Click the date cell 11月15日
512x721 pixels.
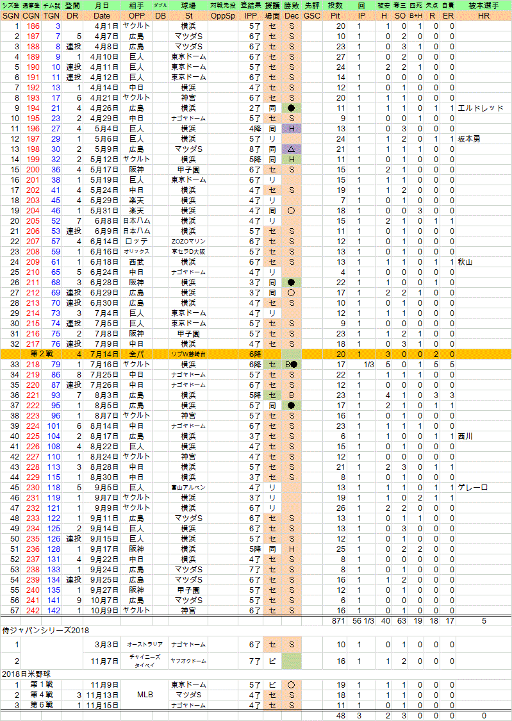pyautogui.click(x=102, y=705)
